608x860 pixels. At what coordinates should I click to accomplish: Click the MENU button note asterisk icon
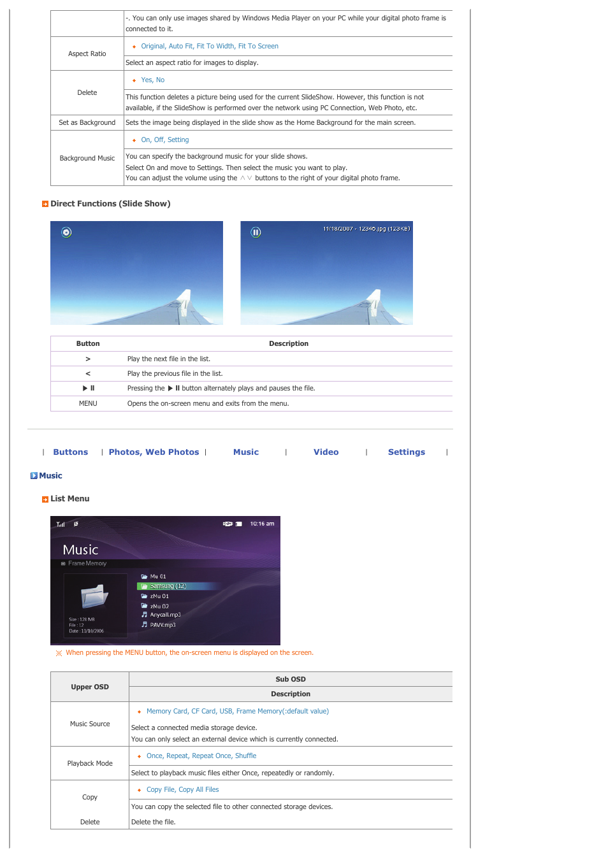click(59, 653)
